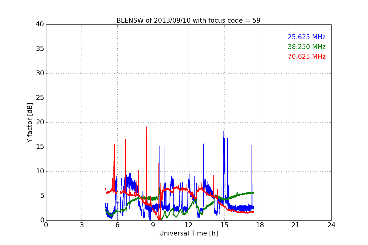The width and height of the screenshot is (368, 245).
Task: Click the x-axis tick label 12
Action: pyautogui.click(x=189, y=225)
